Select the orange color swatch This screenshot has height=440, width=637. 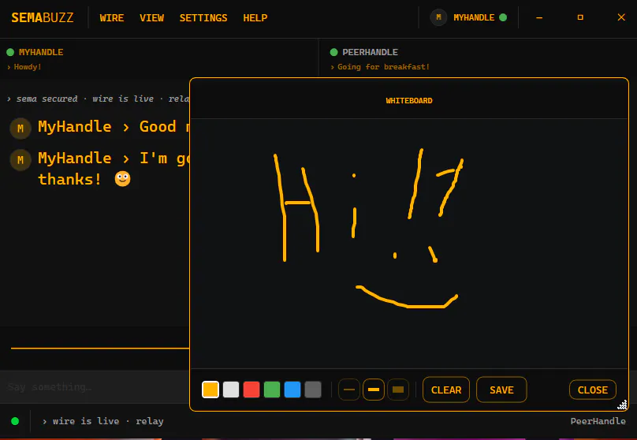[x=210, y=390]
